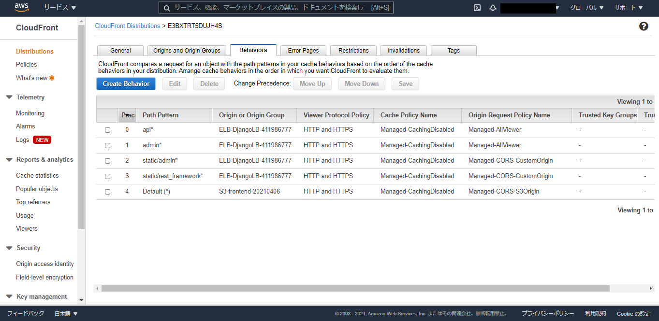659x321 pixels.
Task: Open Field-level encryption page
Action: pos(45,277)
